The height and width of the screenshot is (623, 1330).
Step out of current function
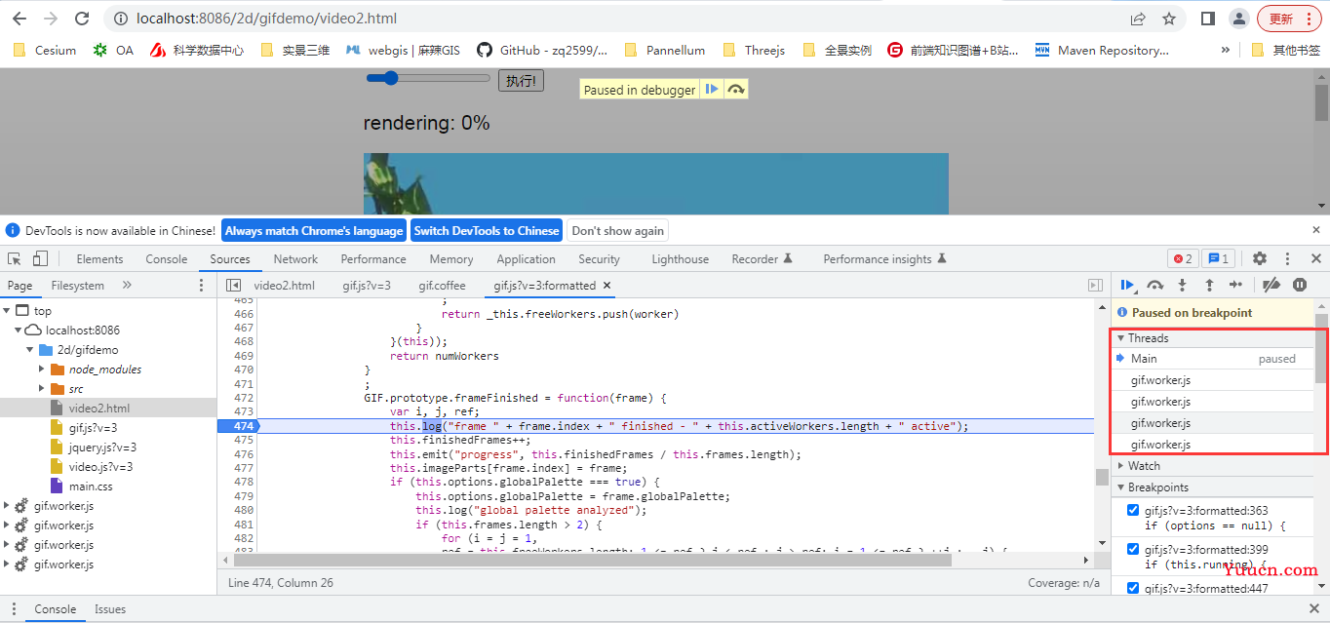(1209, 285)
